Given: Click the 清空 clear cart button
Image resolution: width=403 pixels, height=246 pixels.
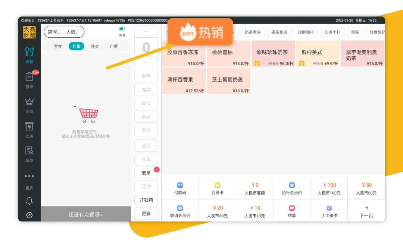Looking at the screenshot, I should (x=146, y=146).
